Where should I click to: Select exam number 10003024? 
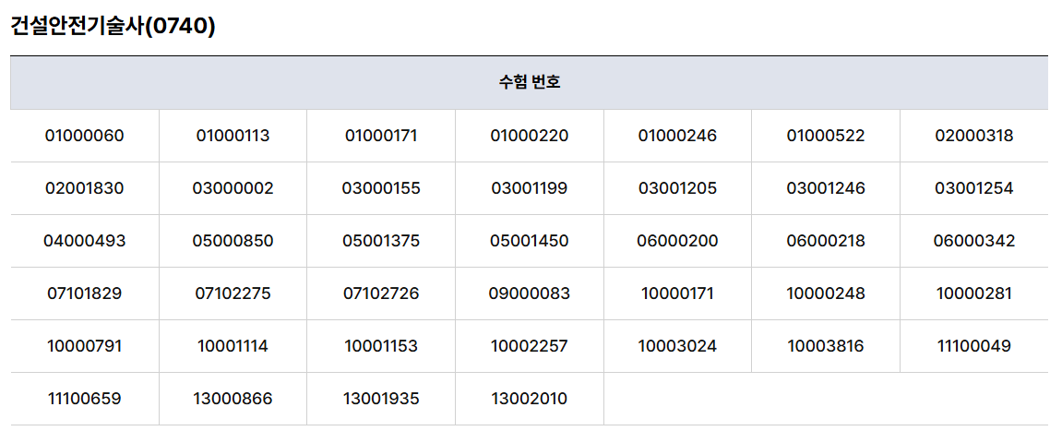(677, 346)
